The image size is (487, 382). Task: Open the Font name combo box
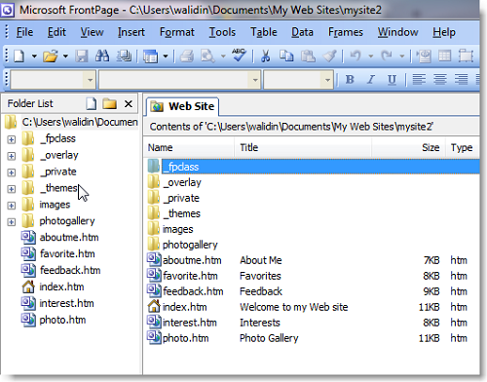coord(180,80)
